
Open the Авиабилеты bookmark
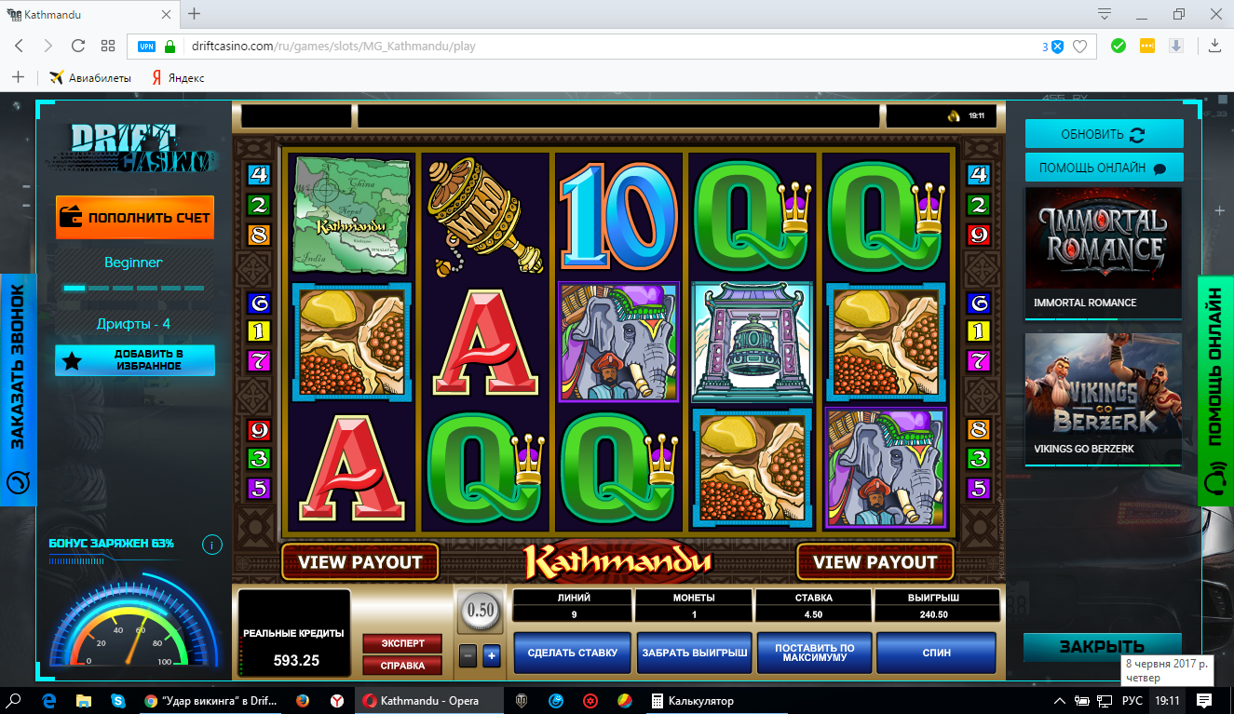pos(90,77)
